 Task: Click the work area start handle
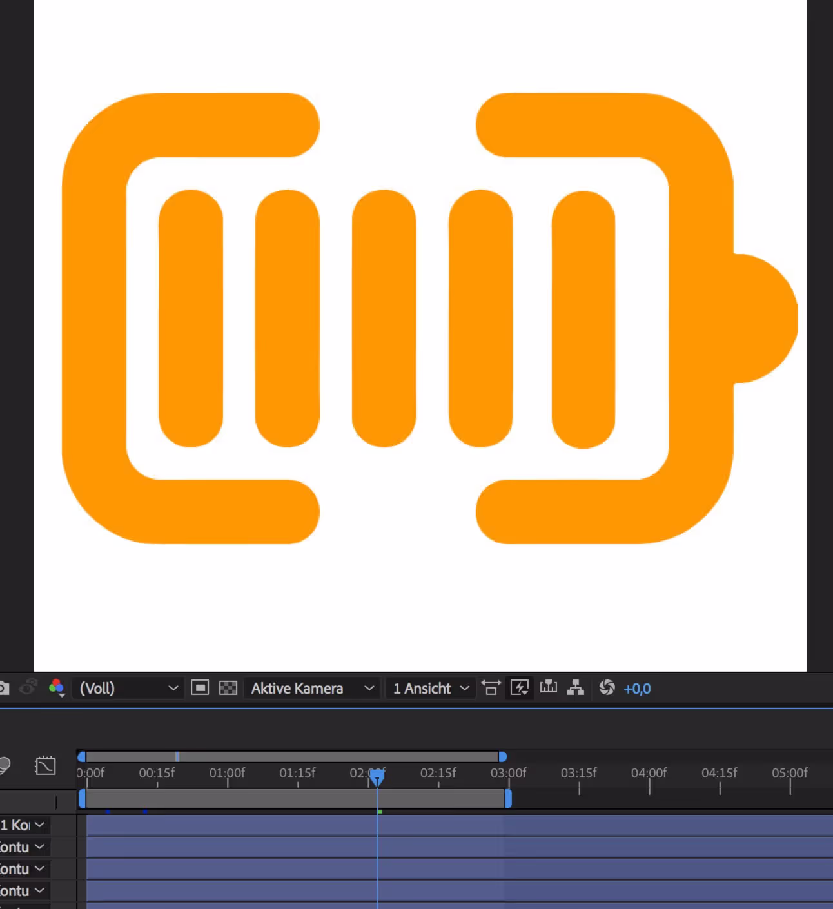click(x=82, y=799)
